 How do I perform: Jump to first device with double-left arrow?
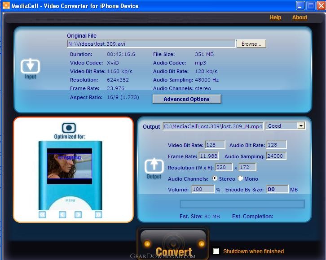click(42, 214)
